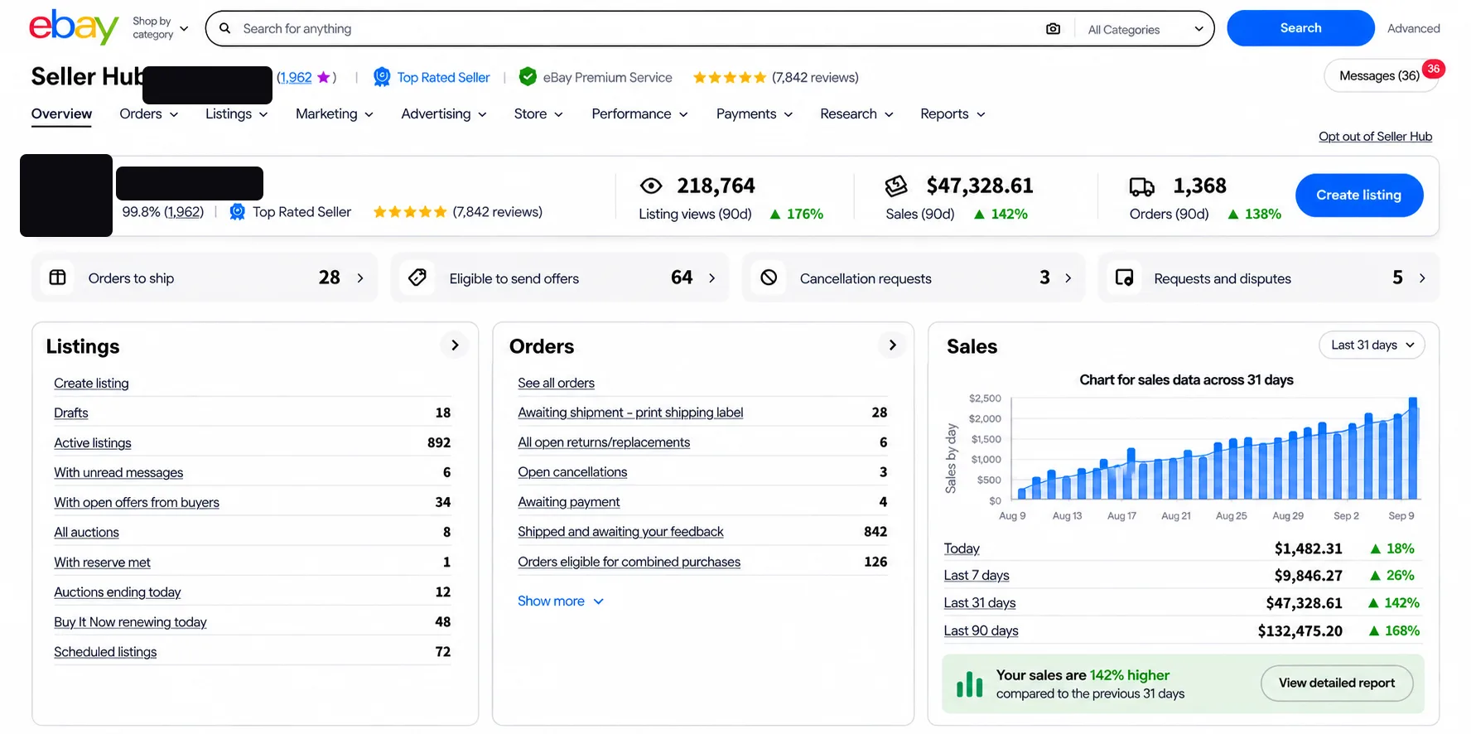Click the Orders to ship box icon

(57, 278)
